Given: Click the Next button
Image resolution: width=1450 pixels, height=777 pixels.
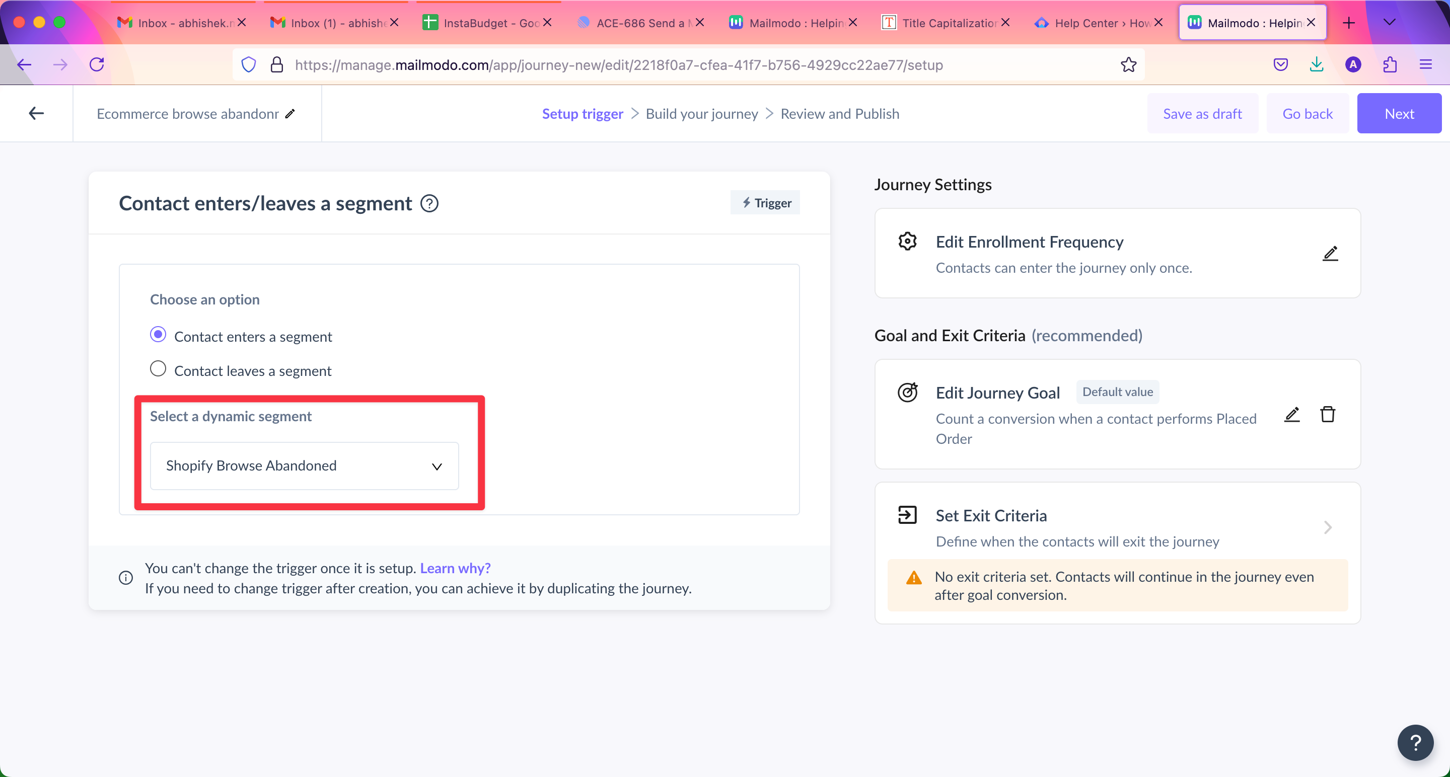Looking at the screenshot, I should 1399,114.
